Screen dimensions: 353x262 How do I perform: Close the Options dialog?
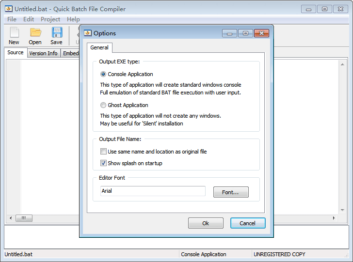[261, 33]
